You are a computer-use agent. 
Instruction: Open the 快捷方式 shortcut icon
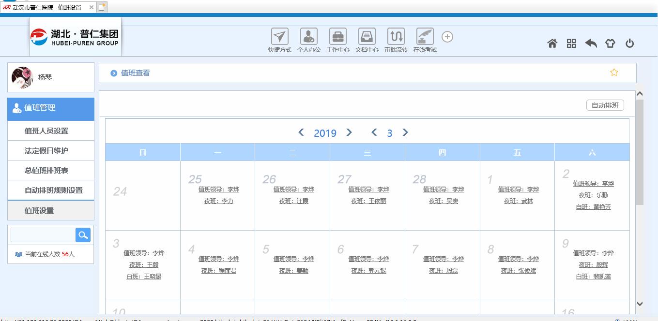click(x=279, y=37)
